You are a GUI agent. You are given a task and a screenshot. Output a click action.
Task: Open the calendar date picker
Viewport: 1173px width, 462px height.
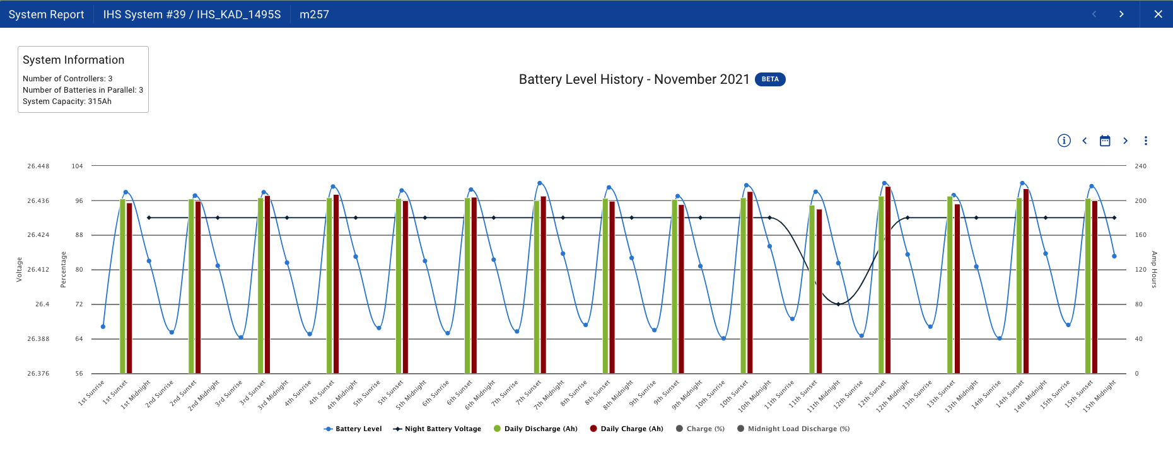tap(1105, 141)
